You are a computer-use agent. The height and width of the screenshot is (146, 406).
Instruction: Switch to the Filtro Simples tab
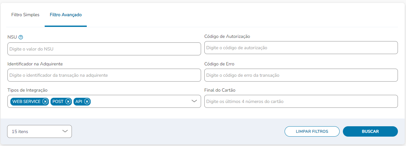(x=25, y=15)
